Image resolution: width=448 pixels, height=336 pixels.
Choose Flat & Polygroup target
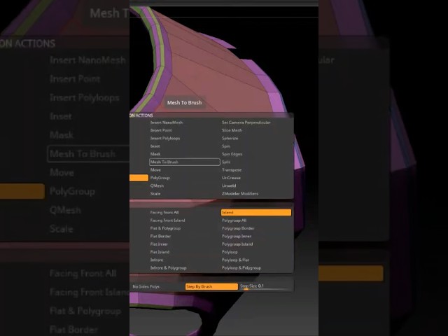coord(165,228)
